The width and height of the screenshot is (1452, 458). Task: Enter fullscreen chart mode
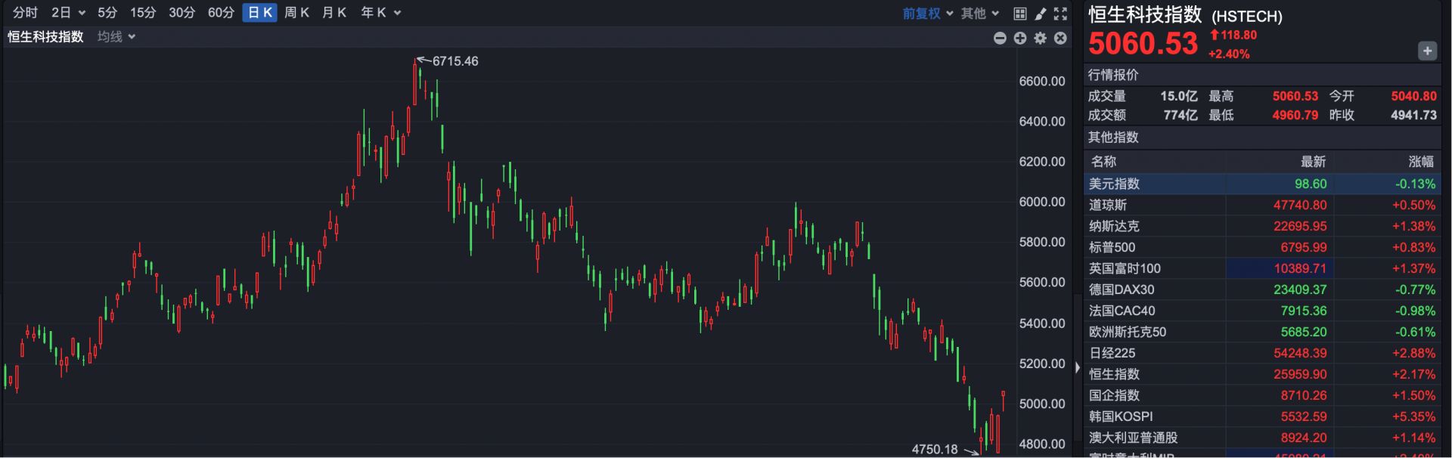(1060, 14)
